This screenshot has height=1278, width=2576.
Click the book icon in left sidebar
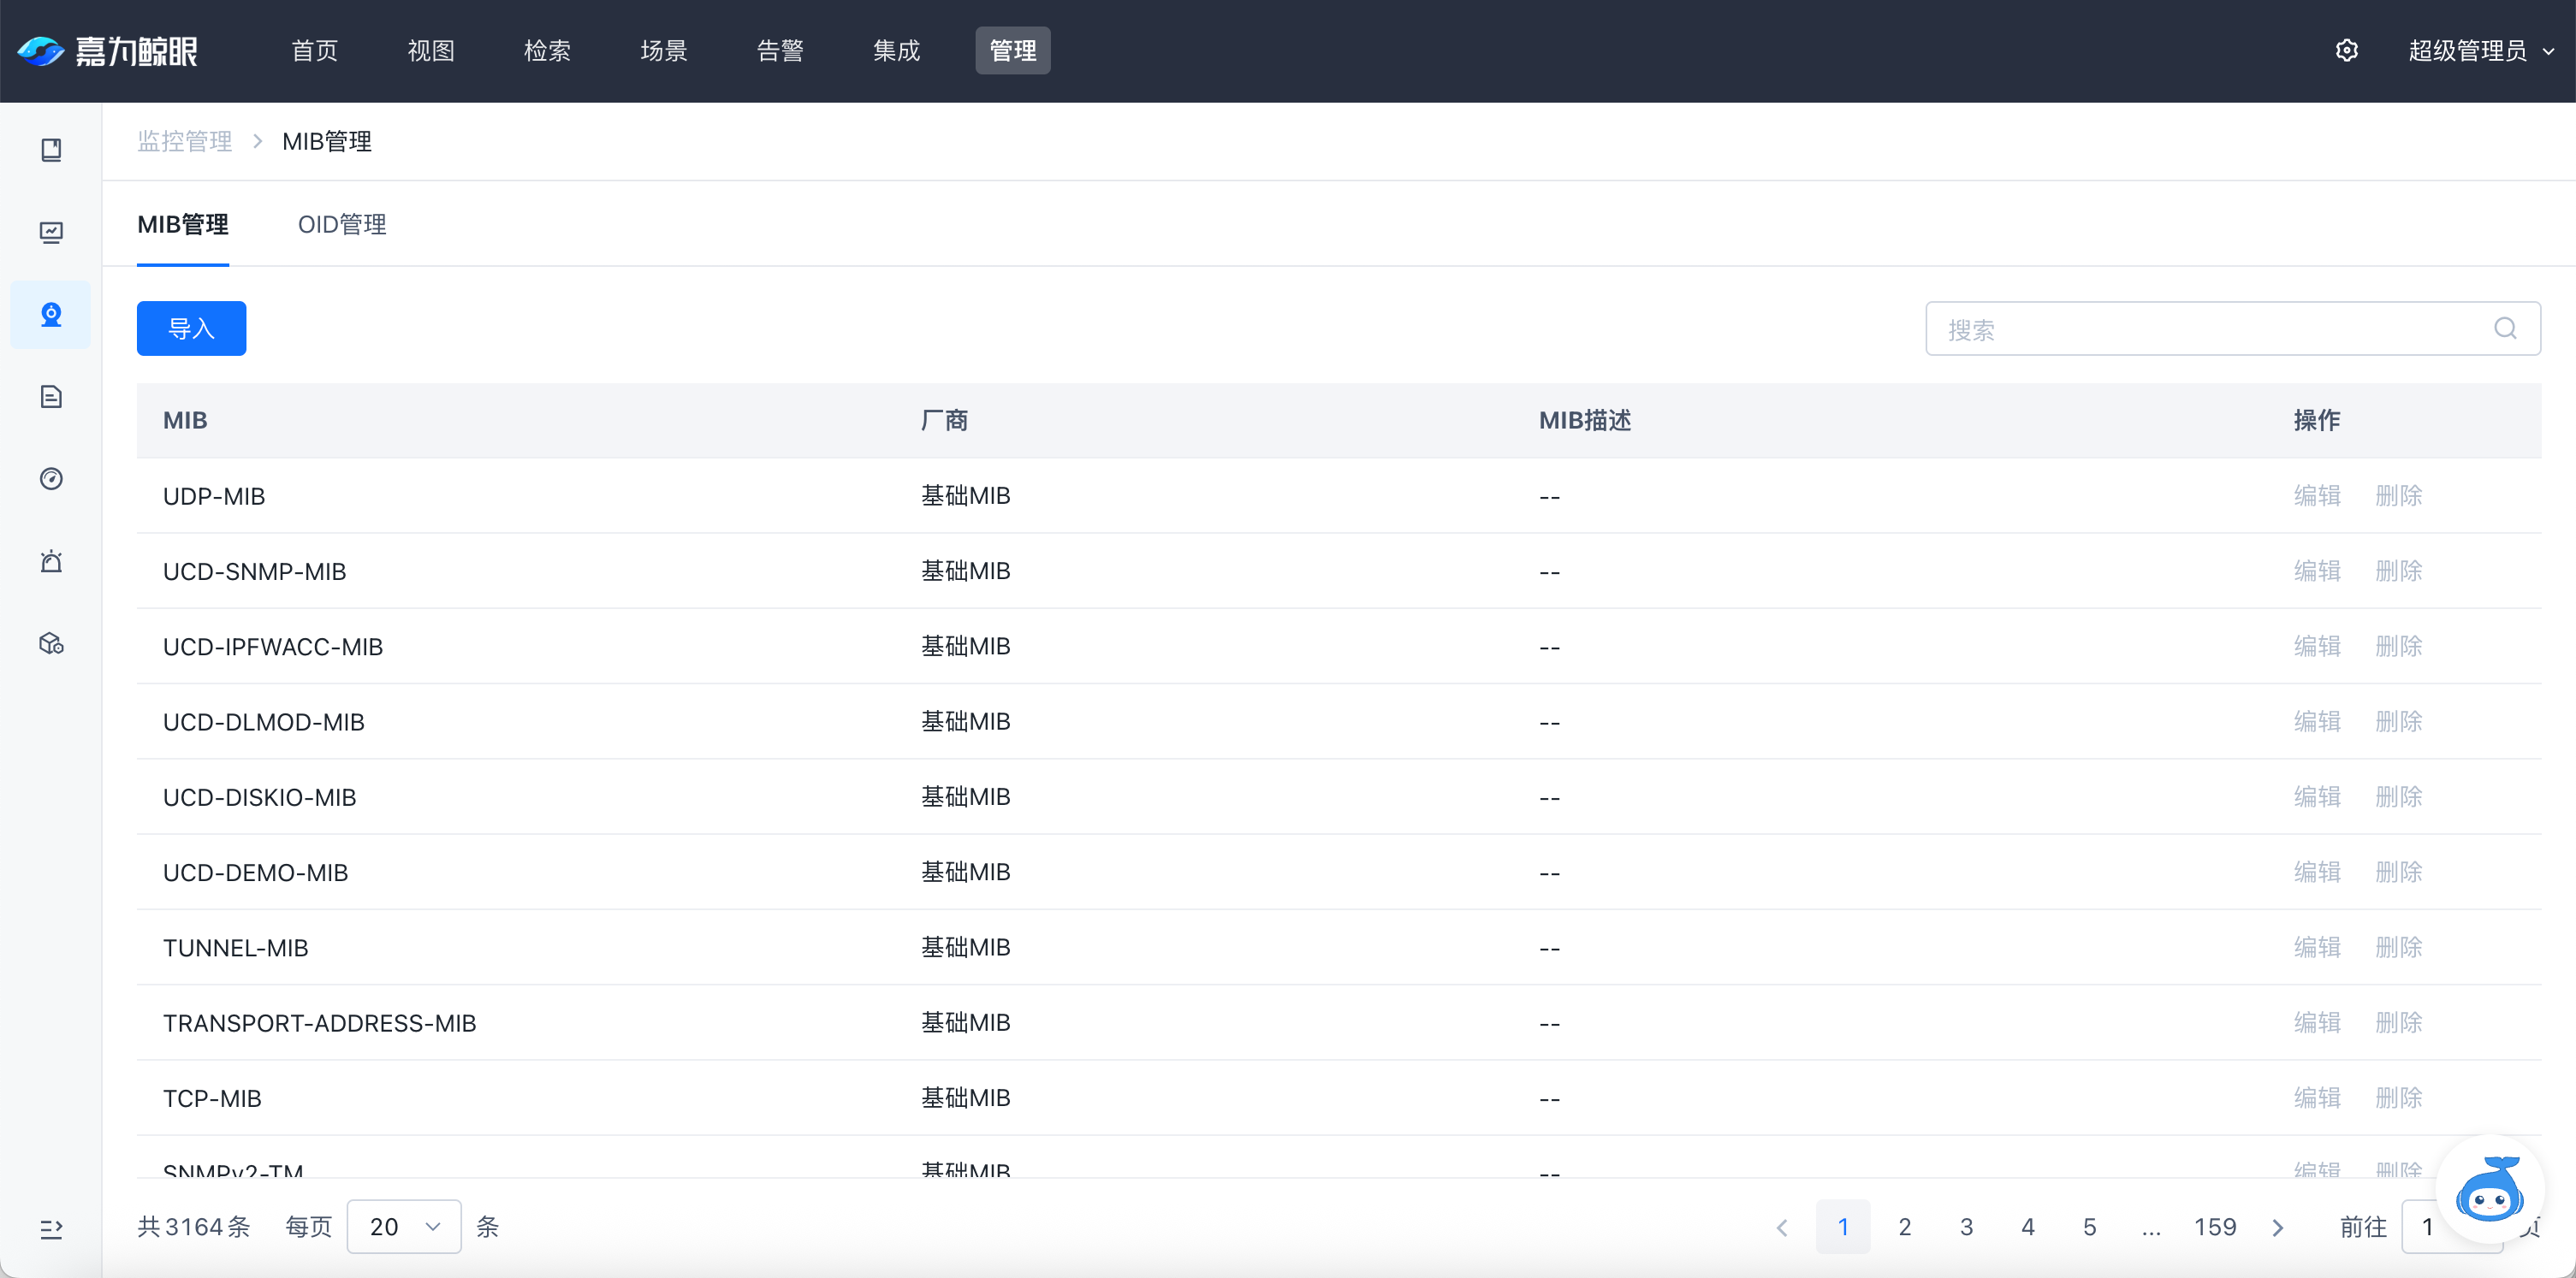(x=51, y=150)
